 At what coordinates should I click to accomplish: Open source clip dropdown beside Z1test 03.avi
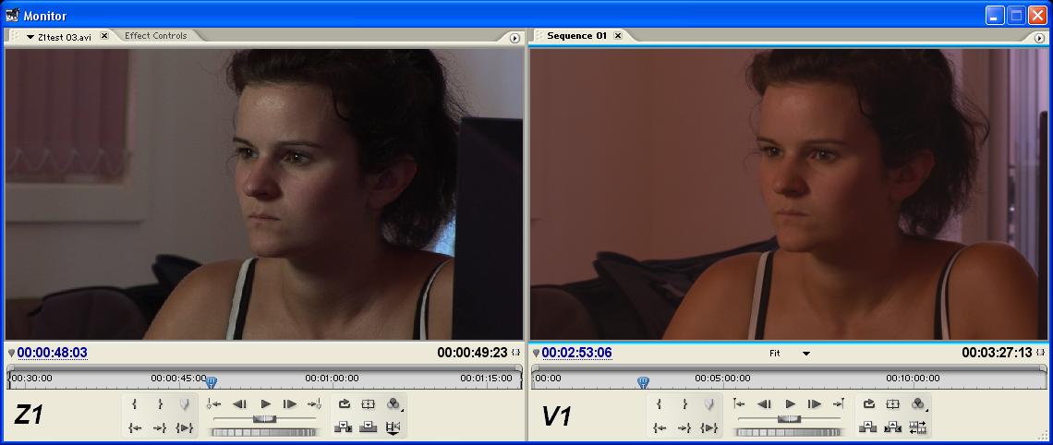point(30,37)
